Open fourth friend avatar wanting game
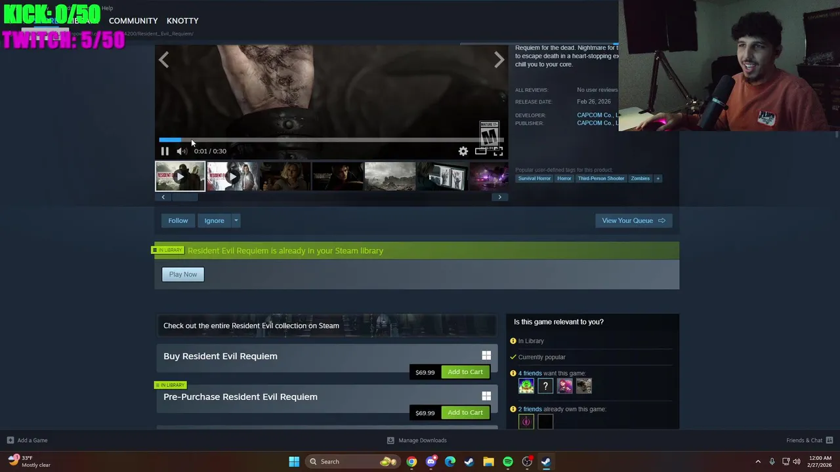This screenshot has width=840, height=472. [583, 386]
